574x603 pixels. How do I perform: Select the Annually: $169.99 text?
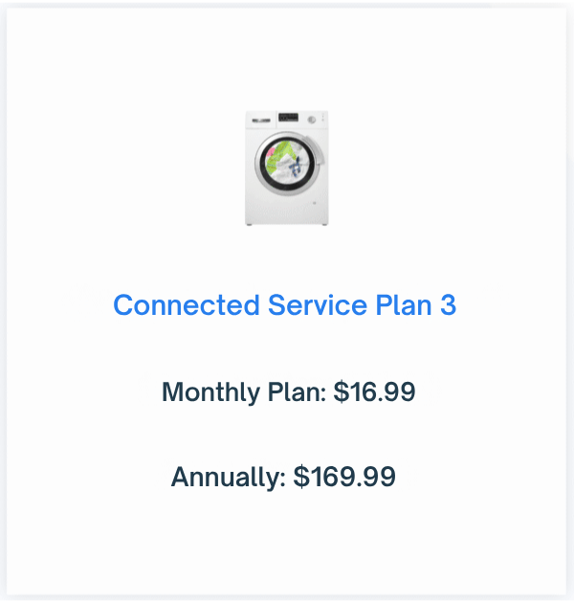tap(283, 477)
